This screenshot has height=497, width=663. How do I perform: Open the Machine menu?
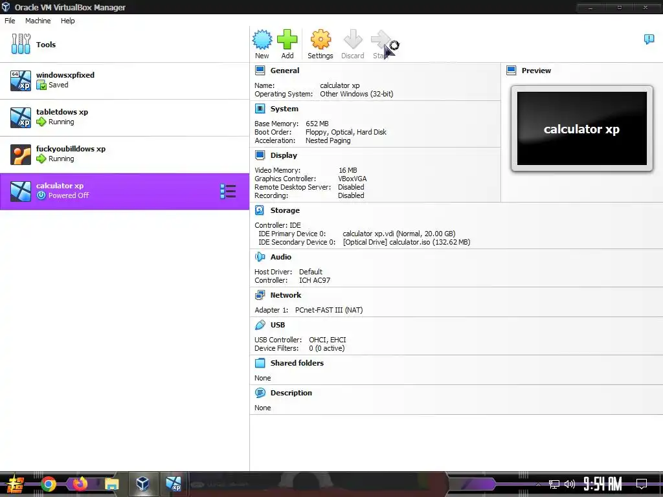point(38,21)
